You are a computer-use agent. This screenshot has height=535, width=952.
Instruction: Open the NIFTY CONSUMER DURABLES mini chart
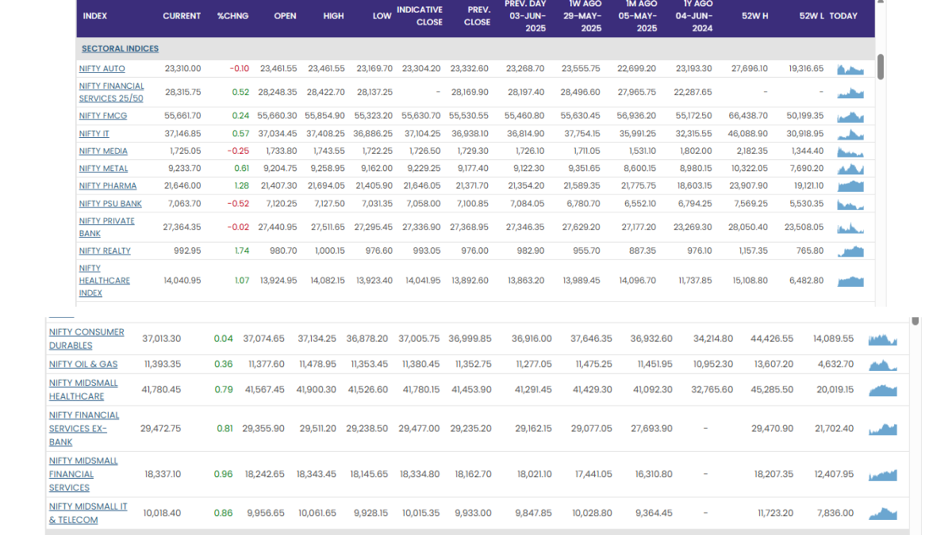pyautogui.click(x=882, y=339)
